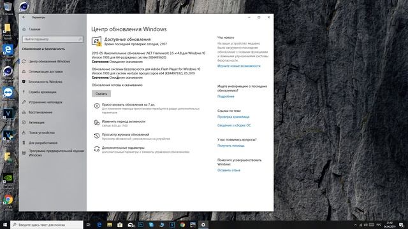Screen dimensions: 408x229
Task: Click the Скачать button
Action: 101,94
